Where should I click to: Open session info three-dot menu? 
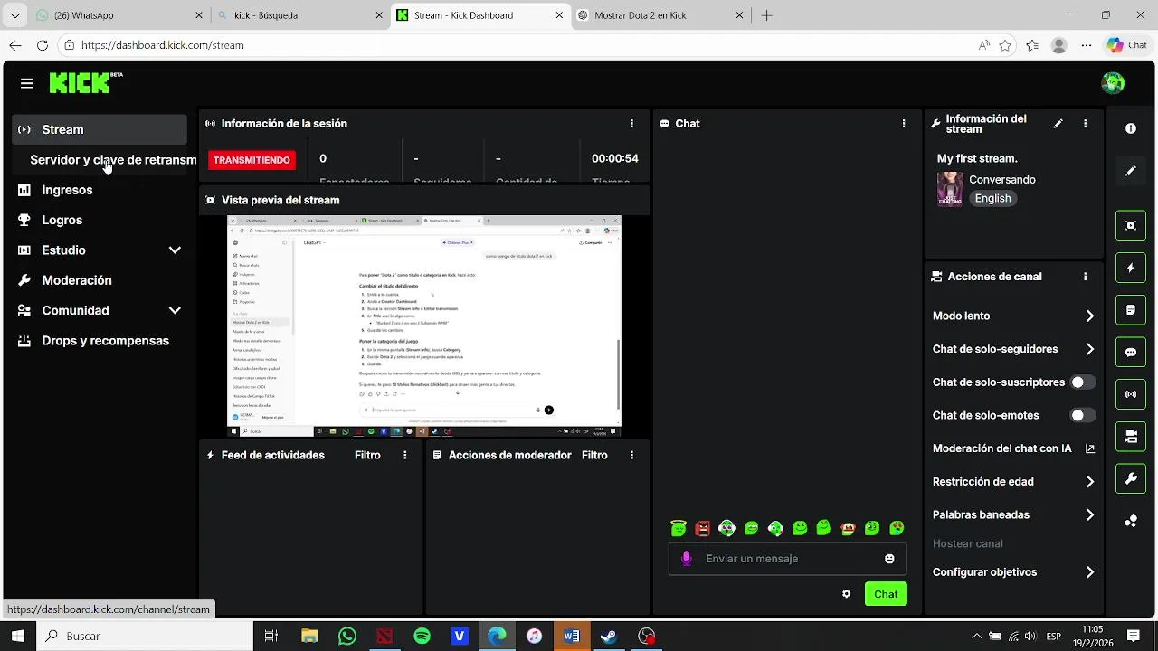pos(631,124)
